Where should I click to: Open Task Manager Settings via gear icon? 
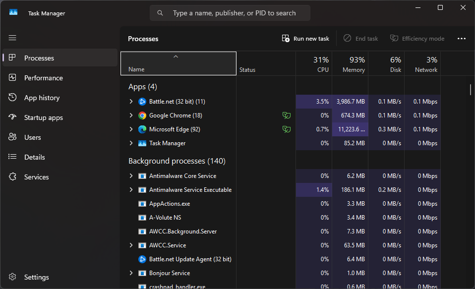pos(12,277)
